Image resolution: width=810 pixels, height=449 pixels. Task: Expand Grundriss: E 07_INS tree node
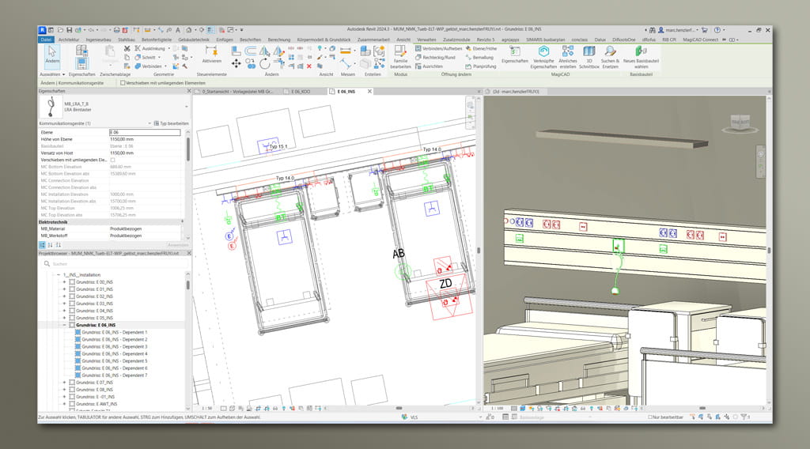pyautogui.click(x=64, y=383)
